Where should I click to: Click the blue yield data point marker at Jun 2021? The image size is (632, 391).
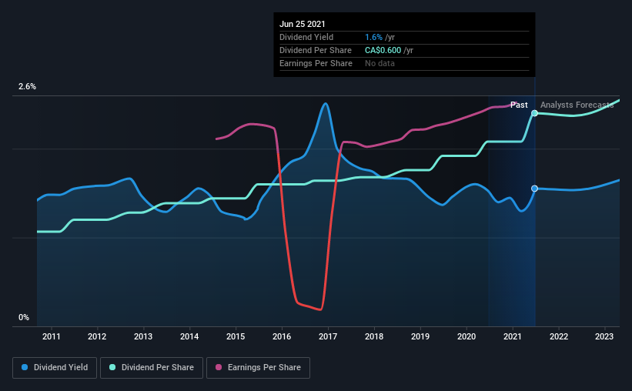tap(534, 189)
